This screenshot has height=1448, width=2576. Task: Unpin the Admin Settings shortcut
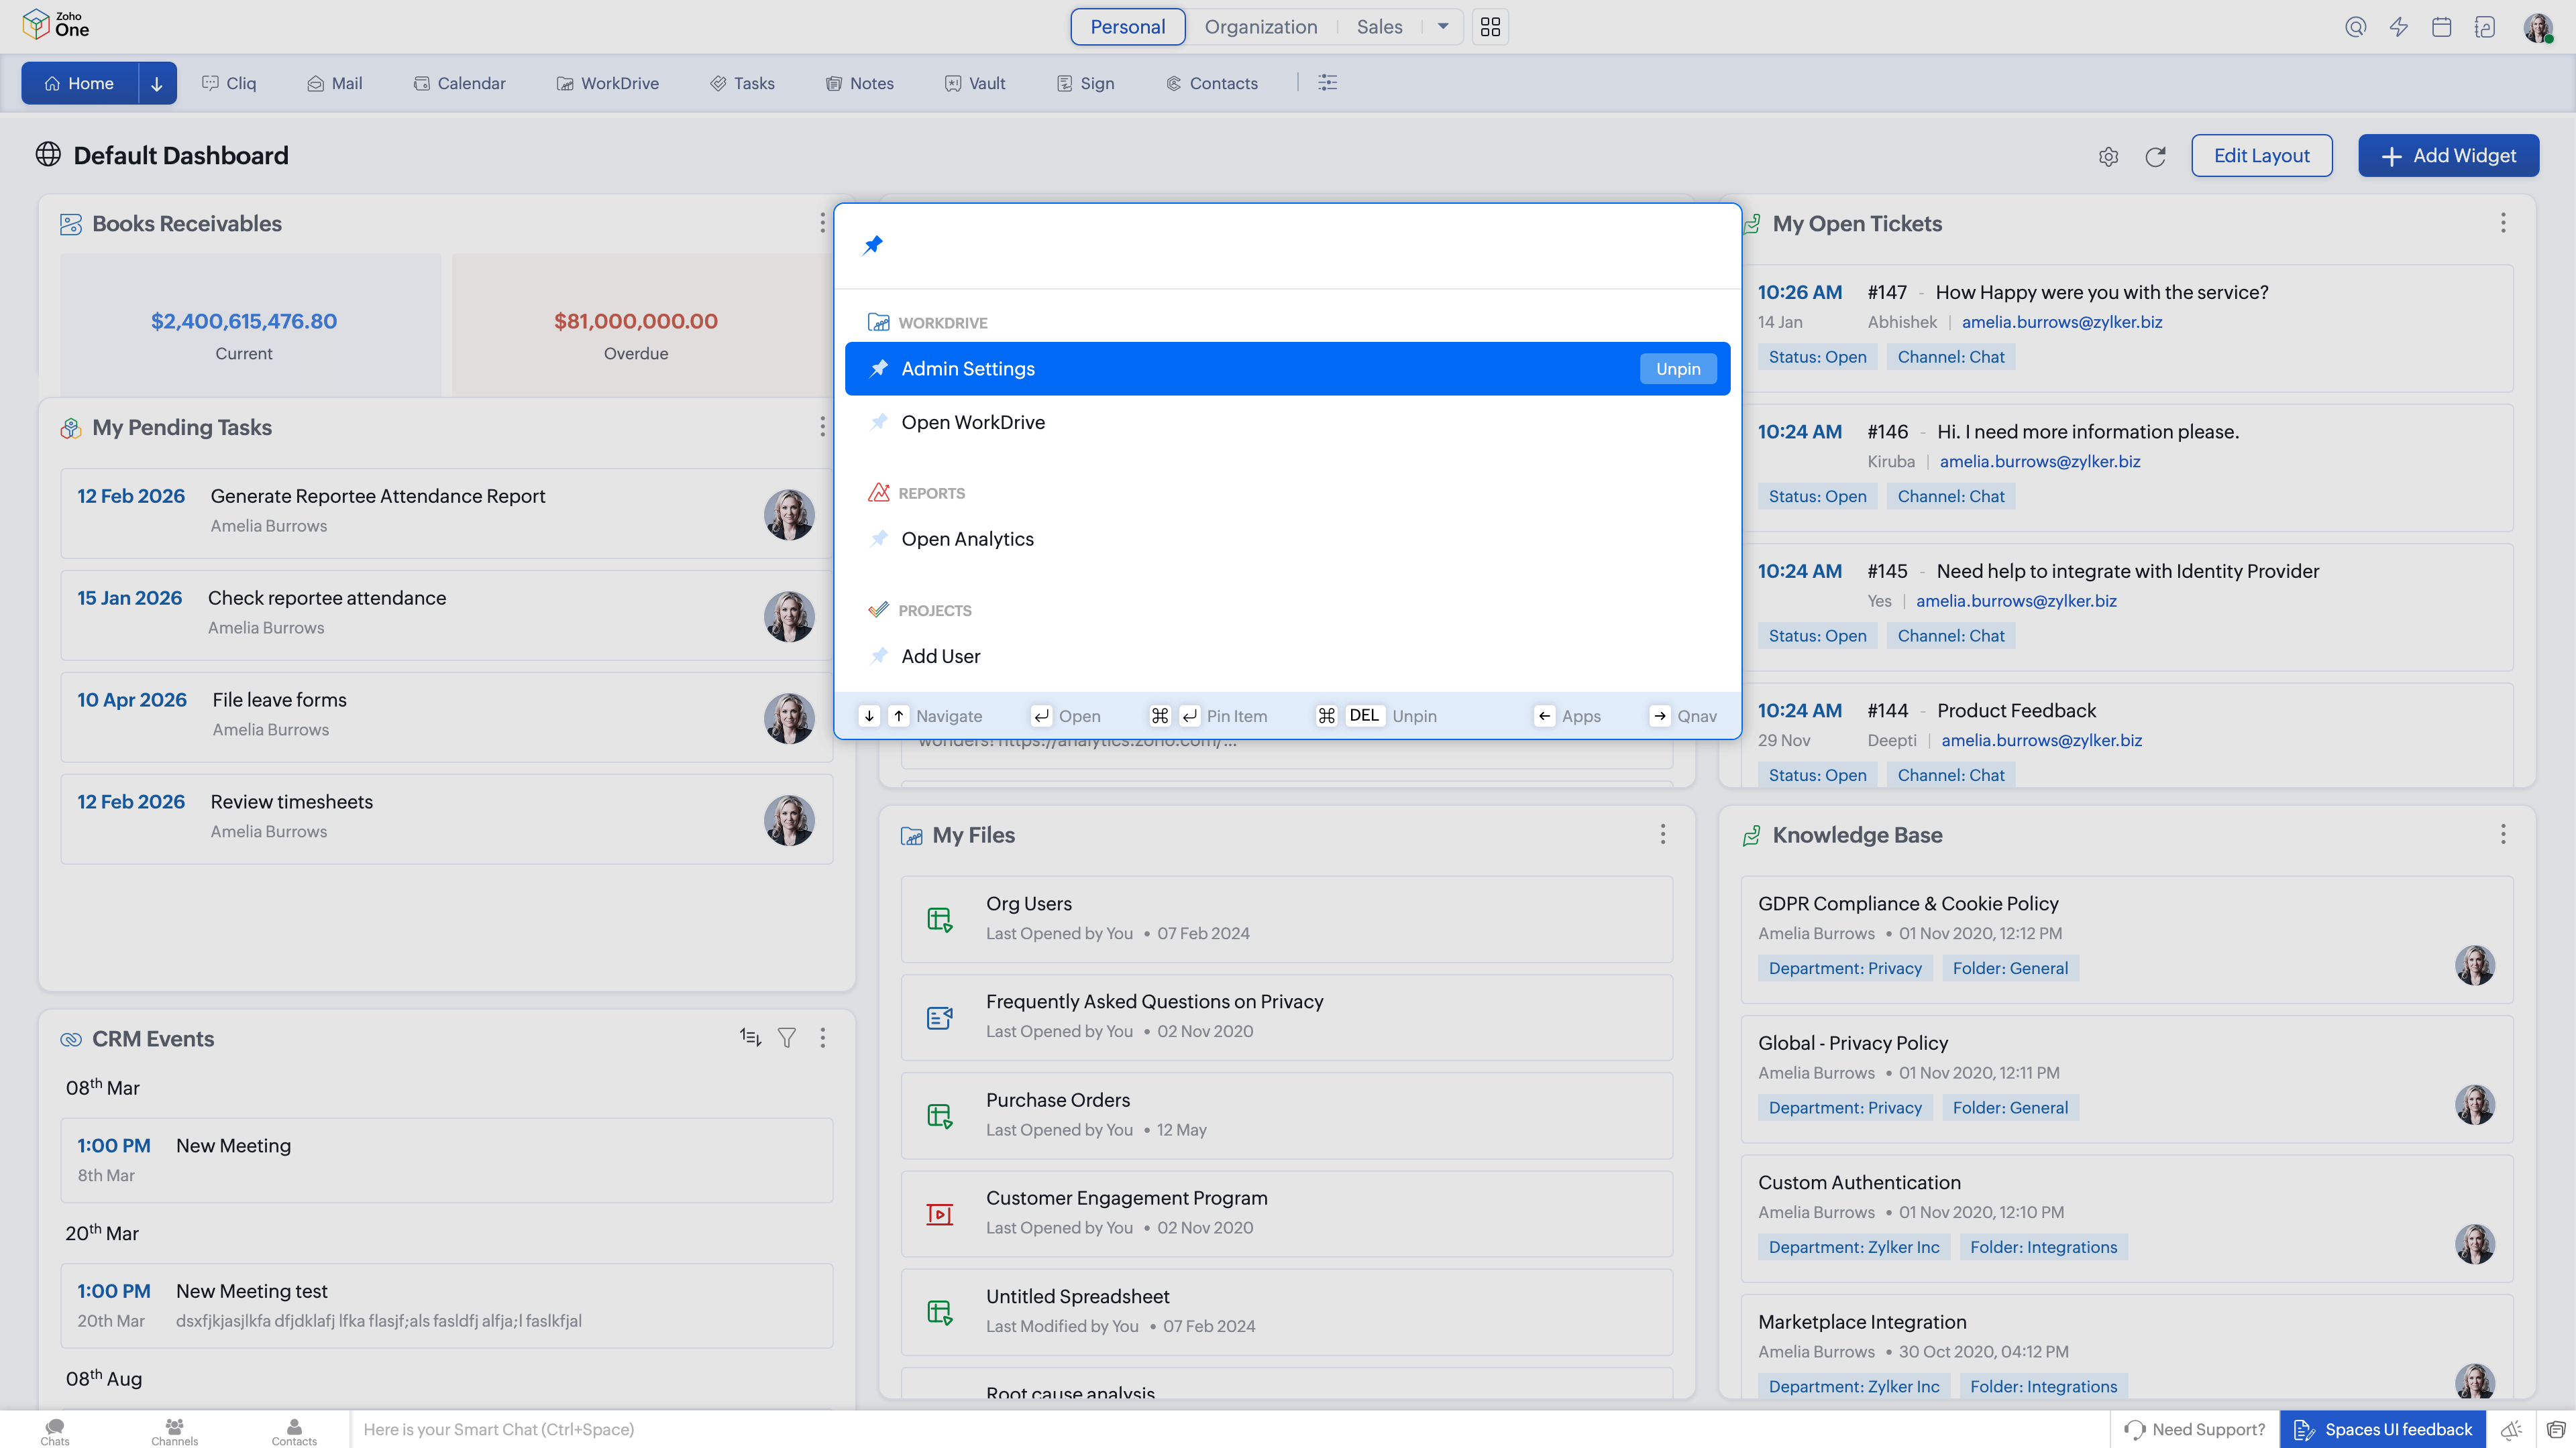1678,368
